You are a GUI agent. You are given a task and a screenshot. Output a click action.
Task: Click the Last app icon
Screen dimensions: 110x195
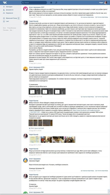click(4, 21)
